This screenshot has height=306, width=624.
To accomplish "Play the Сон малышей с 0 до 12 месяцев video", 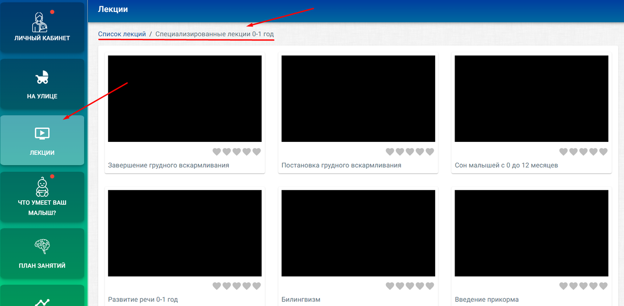I will coord(531,99).
